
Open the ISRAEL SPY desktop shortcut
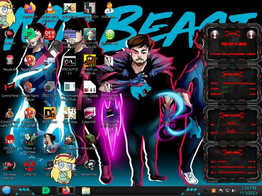50,61
